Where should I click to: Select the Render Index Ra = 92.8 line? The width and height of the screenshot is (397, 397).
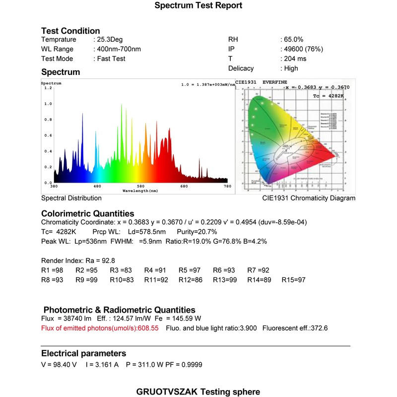(x=78, y=261)
